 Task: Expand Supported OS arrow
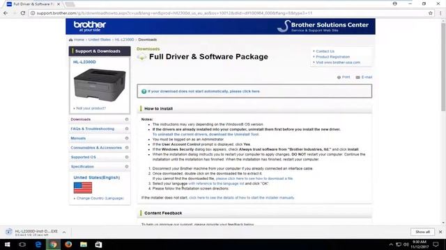[127, 157]
